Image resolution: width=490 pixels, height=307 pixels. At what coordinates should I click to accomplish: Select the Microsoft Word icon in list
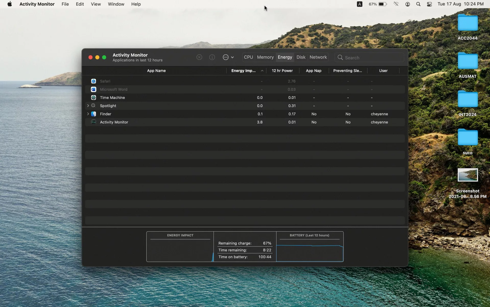[93, 89]
